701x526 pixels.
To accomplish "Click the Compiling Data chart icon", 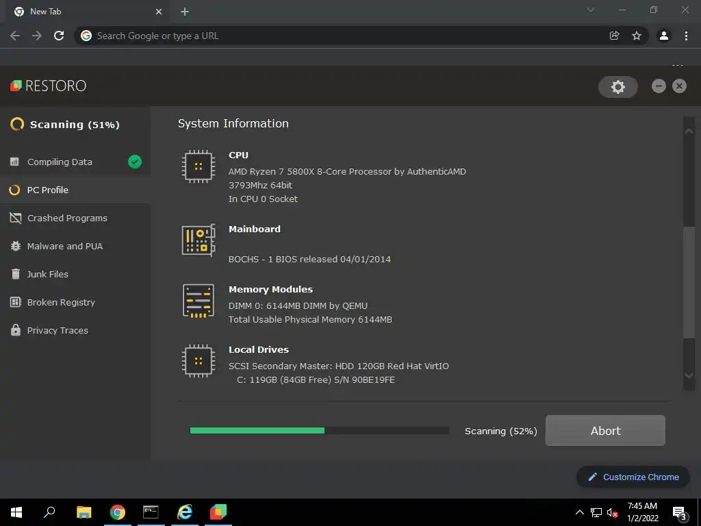I will coord(15,162).
